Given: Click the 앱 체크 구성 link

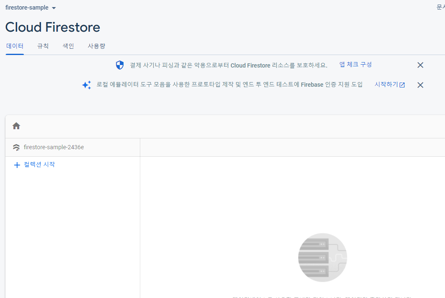Looking at the screenshot, I should (355, 65).
